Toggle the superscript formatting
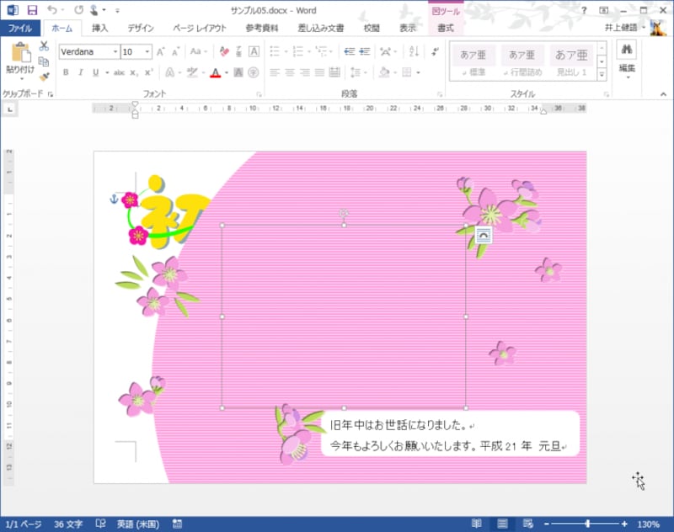Viewport: 674px width, 532px height. pos(147,72)
